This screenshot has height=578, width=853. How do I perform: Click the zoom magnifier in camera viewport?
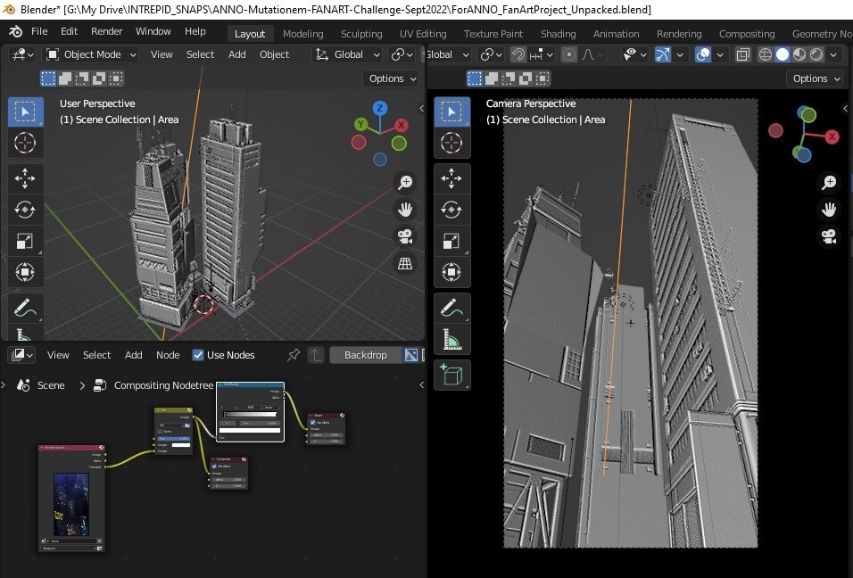click(829, 183)
